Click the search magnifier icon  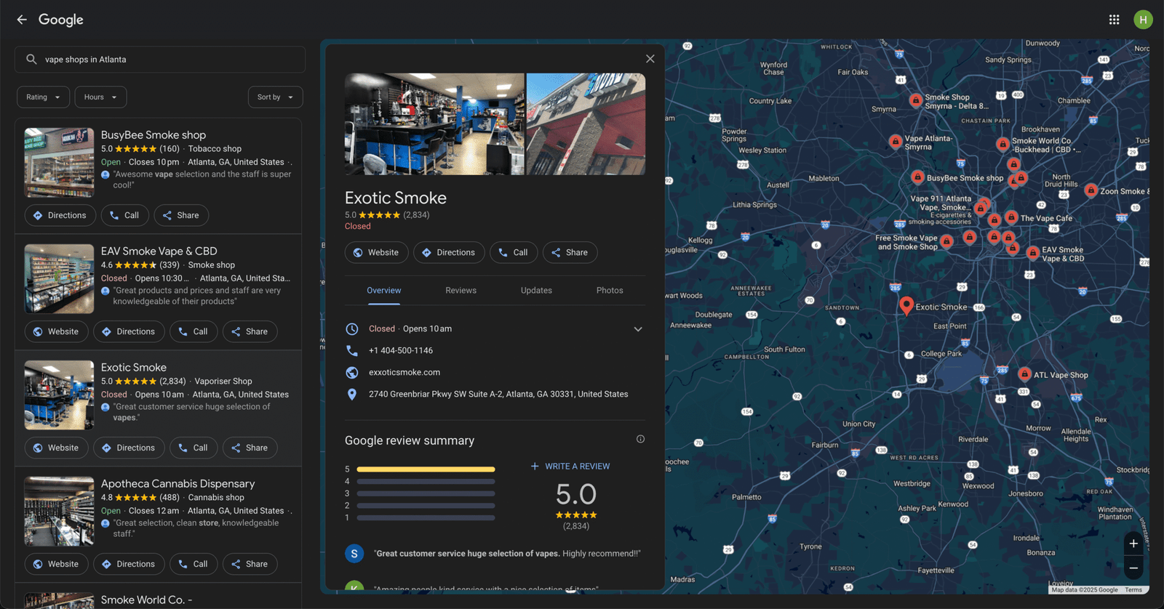[31, 60]
